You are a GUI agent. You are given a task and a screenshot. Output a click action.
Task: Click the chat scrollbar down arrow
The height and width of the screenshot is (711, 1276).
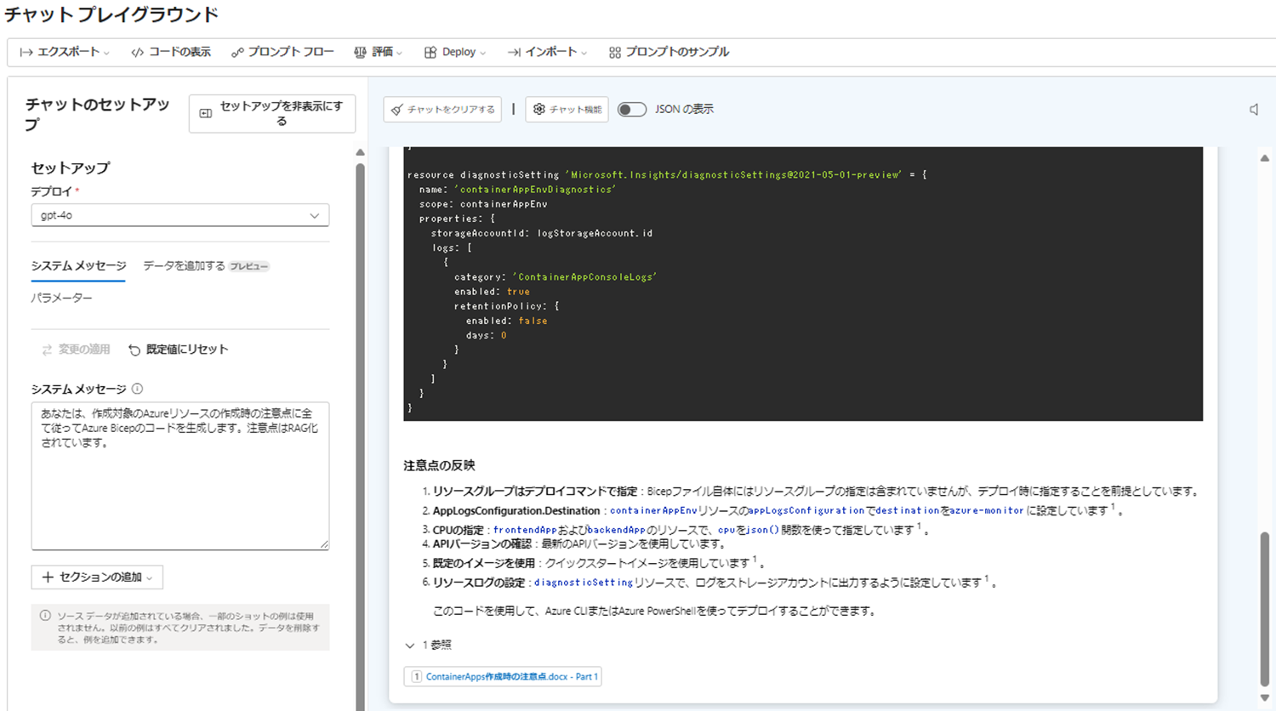coord(1265,698)
